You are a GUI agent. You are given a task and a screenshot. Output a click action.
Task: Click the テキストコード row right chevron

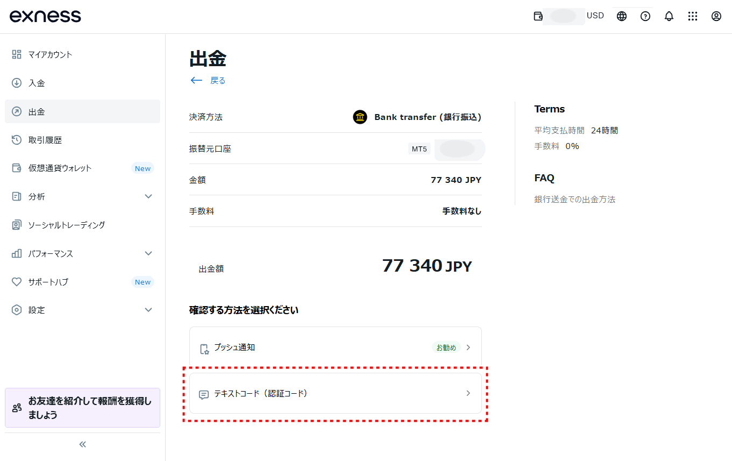(468, 393)
